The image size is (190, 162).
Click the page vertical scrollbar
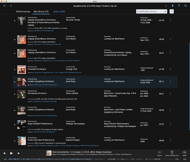coord(189,86)
